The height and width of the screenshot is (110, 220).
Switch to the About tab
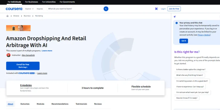coord(10,104)
